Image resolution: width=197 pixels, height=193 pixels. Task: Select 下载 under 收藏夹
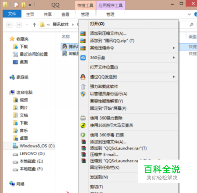tap(24, 47)
